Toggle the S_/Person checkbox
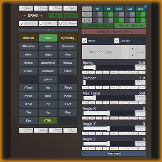The height and width of the screenshot is (162, 162). pos(68,24)
